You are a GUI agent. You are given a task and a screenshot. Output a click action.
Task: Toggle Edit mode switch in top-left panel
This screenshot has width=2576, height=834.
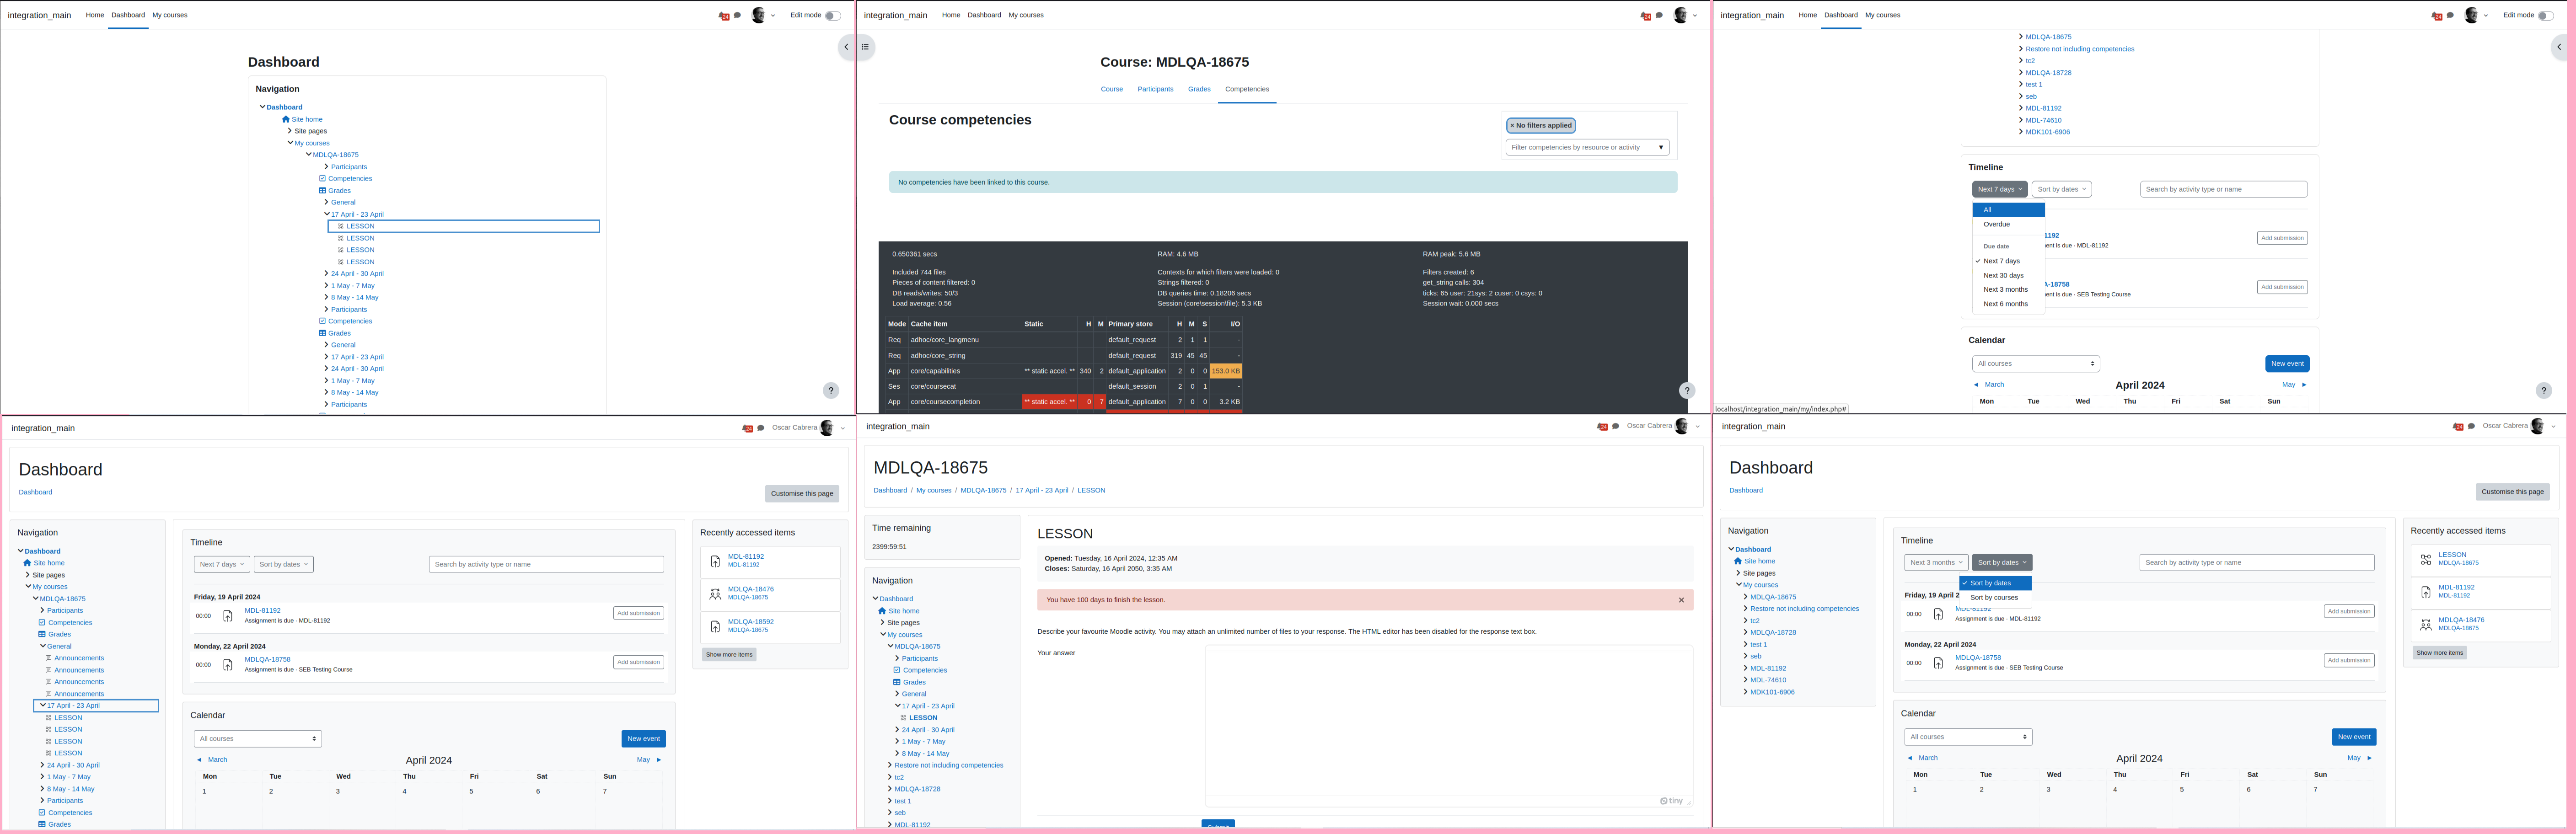pos(832,16)
